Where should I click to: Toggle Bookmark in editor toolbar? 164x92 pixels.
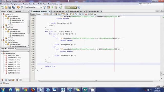tap(76, 14)
